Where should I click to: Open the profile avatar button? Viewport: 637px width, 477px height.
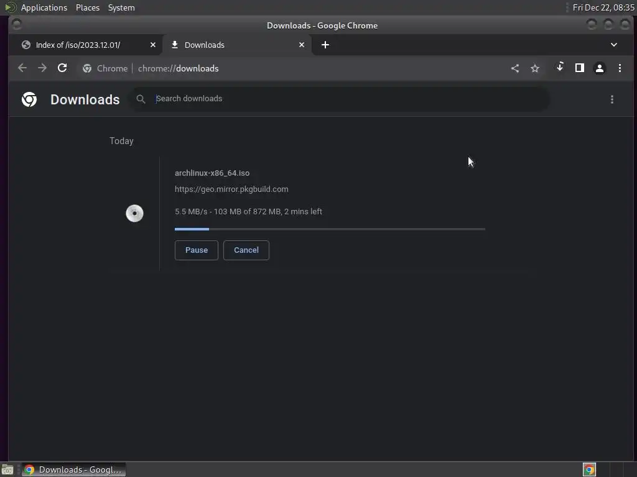pyautogui.click(x=599, y=68)
